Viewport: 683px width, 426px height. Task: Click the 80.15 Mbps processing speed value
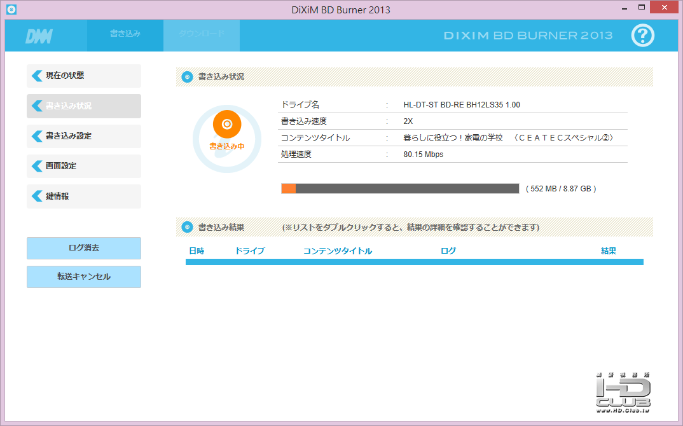(x=424, y=155)
